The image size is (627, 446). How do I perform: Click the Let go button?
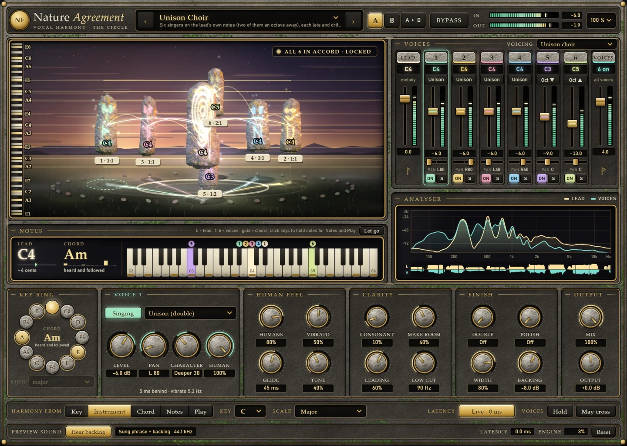[x=371, y=231]
